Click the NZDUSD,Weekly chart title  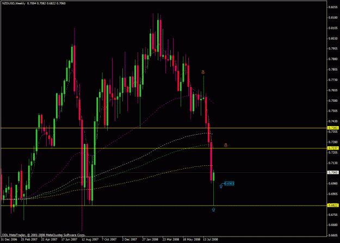coord(14,3)
